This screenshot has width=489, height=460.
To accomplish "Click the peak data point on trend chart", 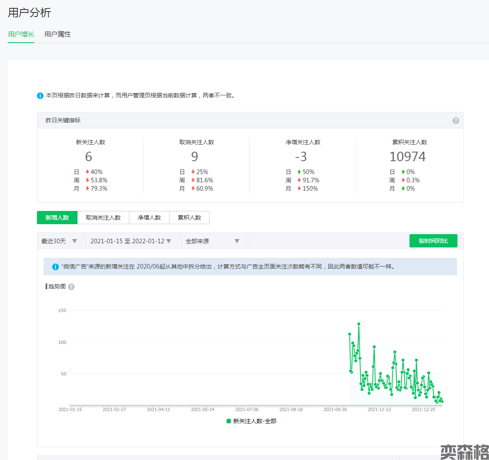I will point(359,324).
